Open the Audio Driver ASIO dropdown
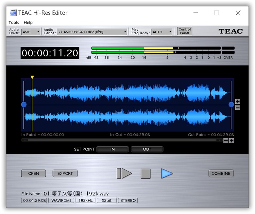The width and height of the screenshot is (255, 214). pyautogui.click(x=31, y=32)
